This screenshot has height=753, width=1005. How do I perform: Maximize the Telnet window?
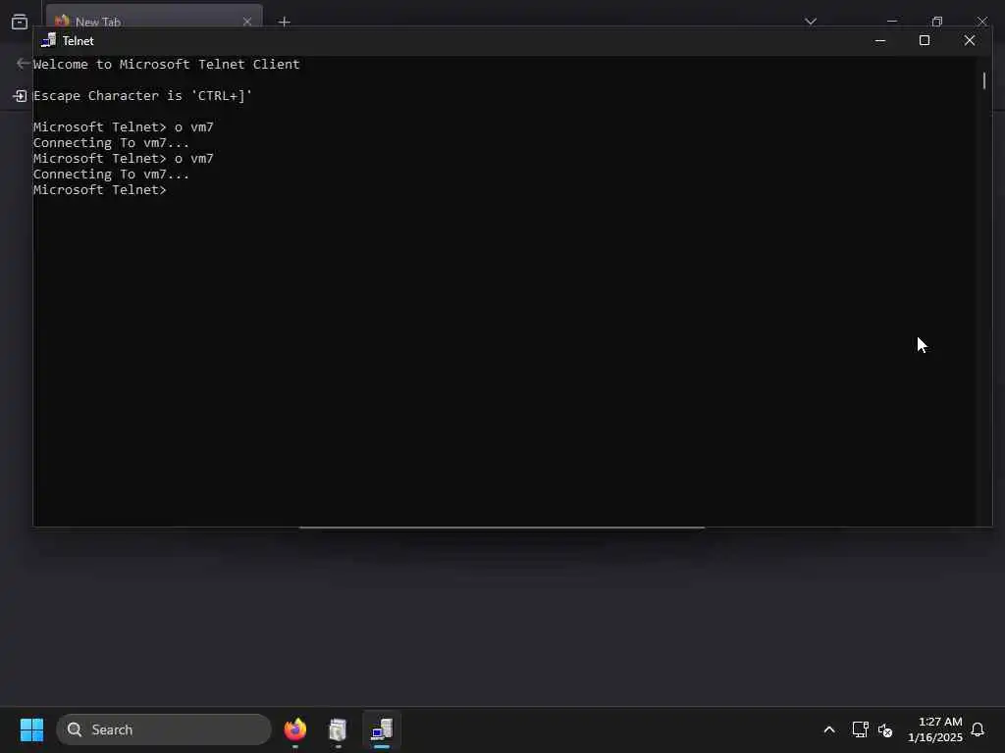(925, 40)
